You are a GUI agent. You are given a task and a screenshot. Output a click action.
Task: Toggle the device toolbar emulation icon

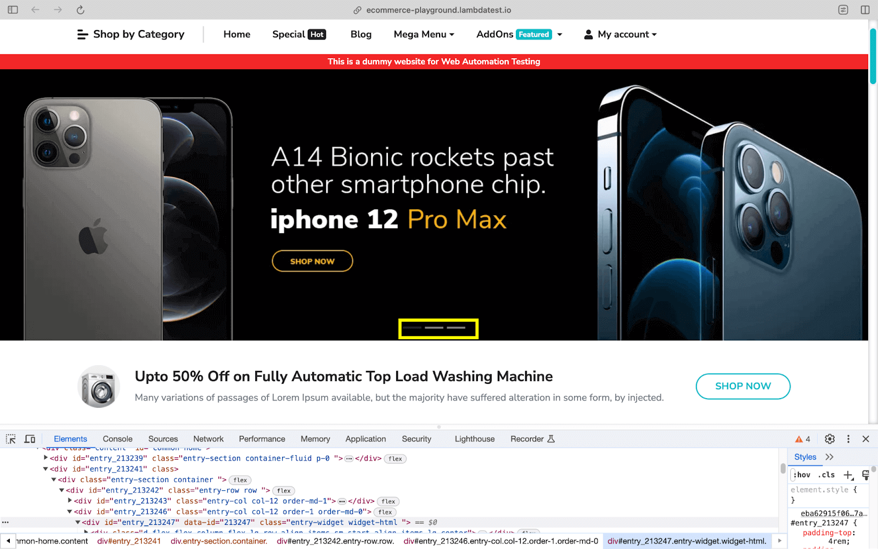point(30,439)
